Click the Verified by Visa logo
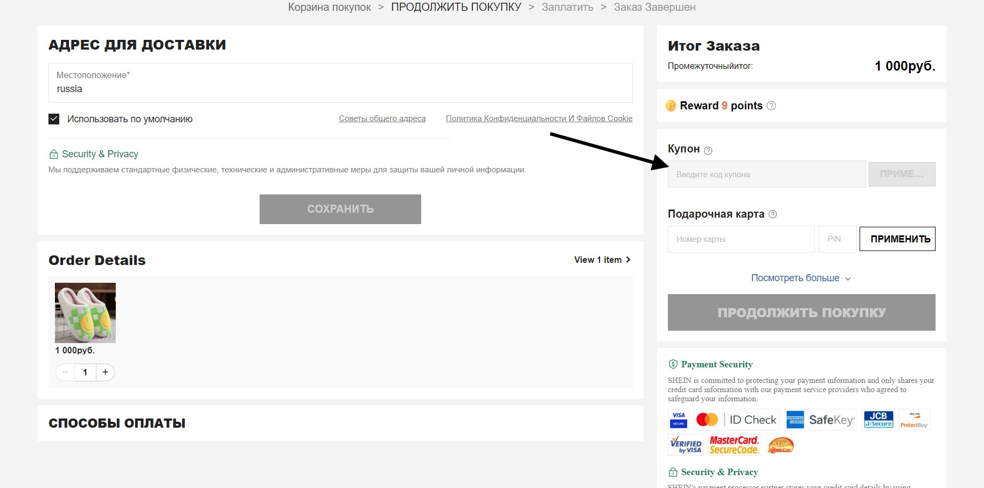This screenshot has width=984, height=488. point(686,445)
